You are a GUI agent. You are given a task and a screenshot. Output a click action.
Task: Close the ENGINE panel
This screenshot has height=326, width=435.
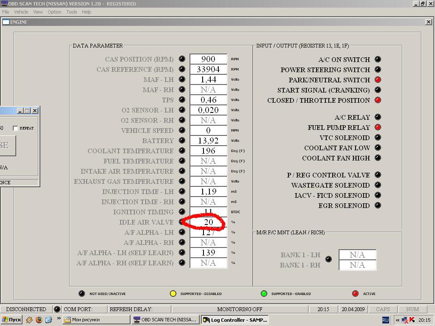(x=428, y=22)
